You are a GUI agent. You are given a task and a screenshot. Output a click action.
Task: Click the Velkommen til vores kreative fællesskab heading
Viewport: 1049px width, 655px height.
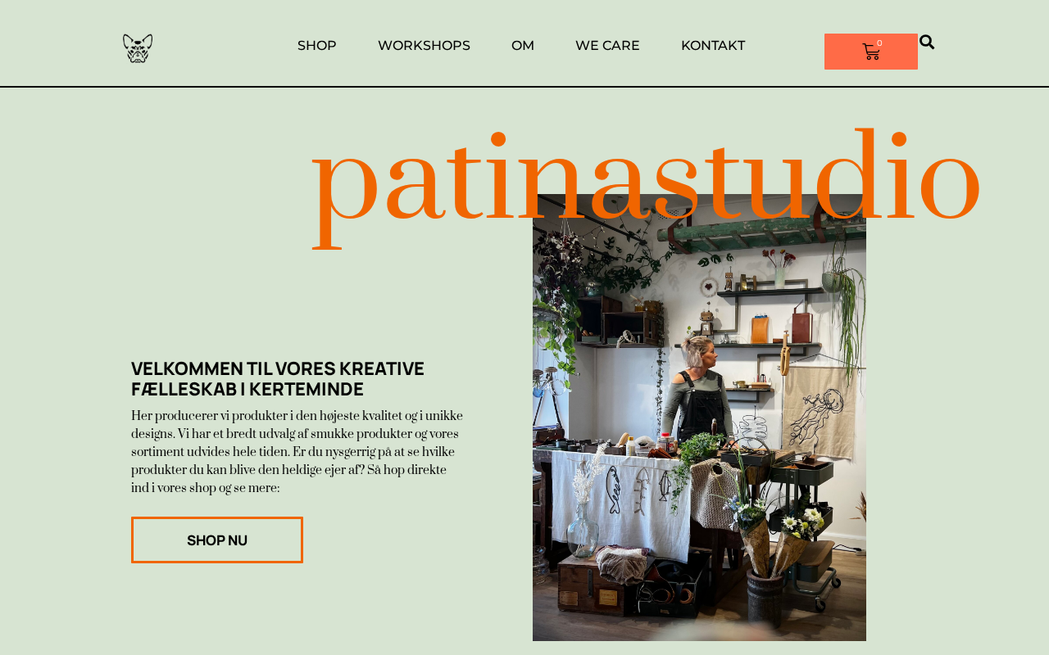(278, 379)
